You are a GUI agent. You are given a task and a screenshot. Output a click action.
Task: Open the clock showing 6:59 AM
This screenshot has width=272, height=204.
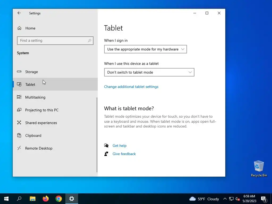pyautogui.click(x=249, y=199)
